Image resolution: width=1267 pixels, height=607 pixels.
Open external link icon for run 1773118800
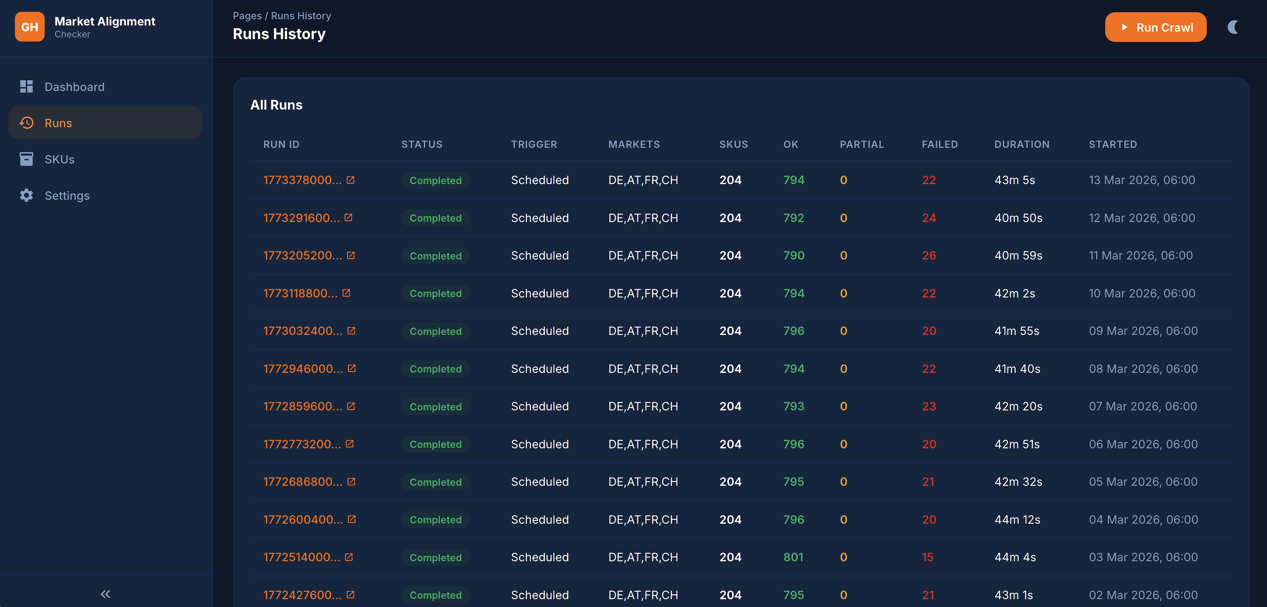[x=346, y=293]
